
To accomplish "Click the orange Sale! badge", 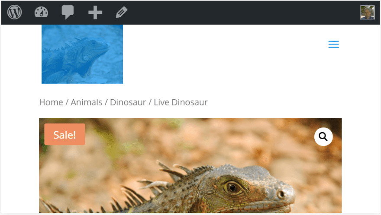I will 65,135.
